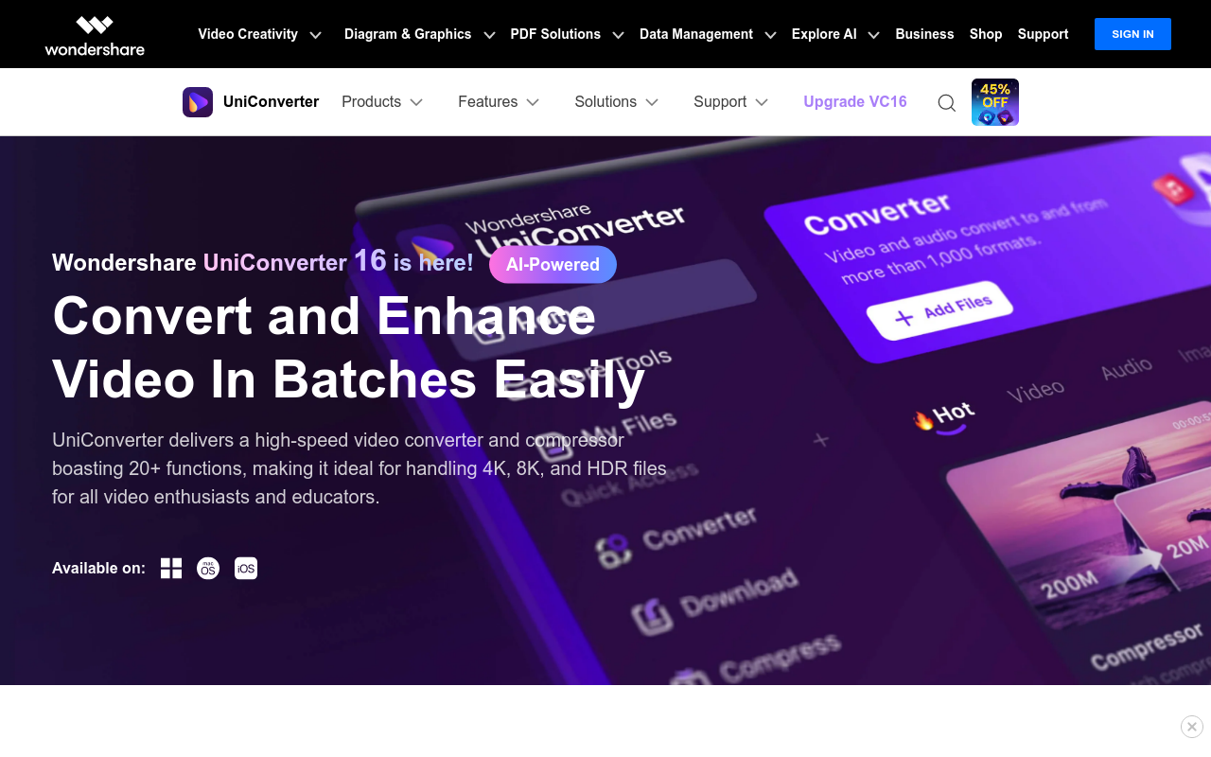Expand the Diagram & Graphics chevron
Image resolution: width=1211 pixels, height=757 pixels.
tap(489, 35)
